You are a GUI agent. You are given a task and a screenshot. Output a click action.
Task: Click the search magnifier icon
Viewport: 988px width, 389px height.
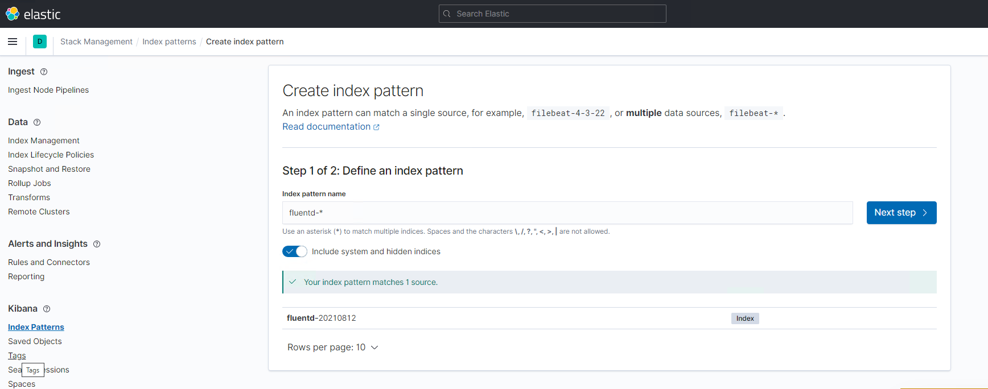tap(447, 14)
